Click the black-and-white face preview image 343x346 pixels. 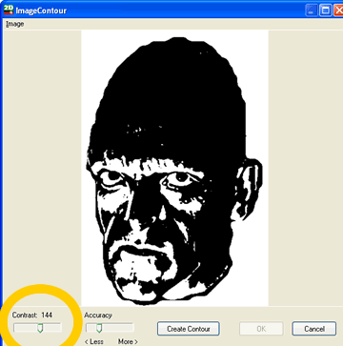[x=174, y=168]
